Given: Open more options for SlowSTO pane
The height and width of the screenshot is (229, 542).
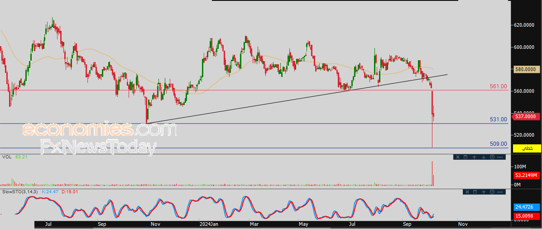Looking at the screenshot, I should (x=500, y=192).
